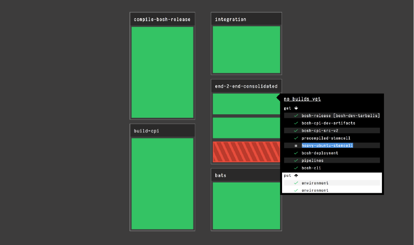414x245 pixels.
Task: Open the compile-bosh-release job header
Action: click(162, 20)
